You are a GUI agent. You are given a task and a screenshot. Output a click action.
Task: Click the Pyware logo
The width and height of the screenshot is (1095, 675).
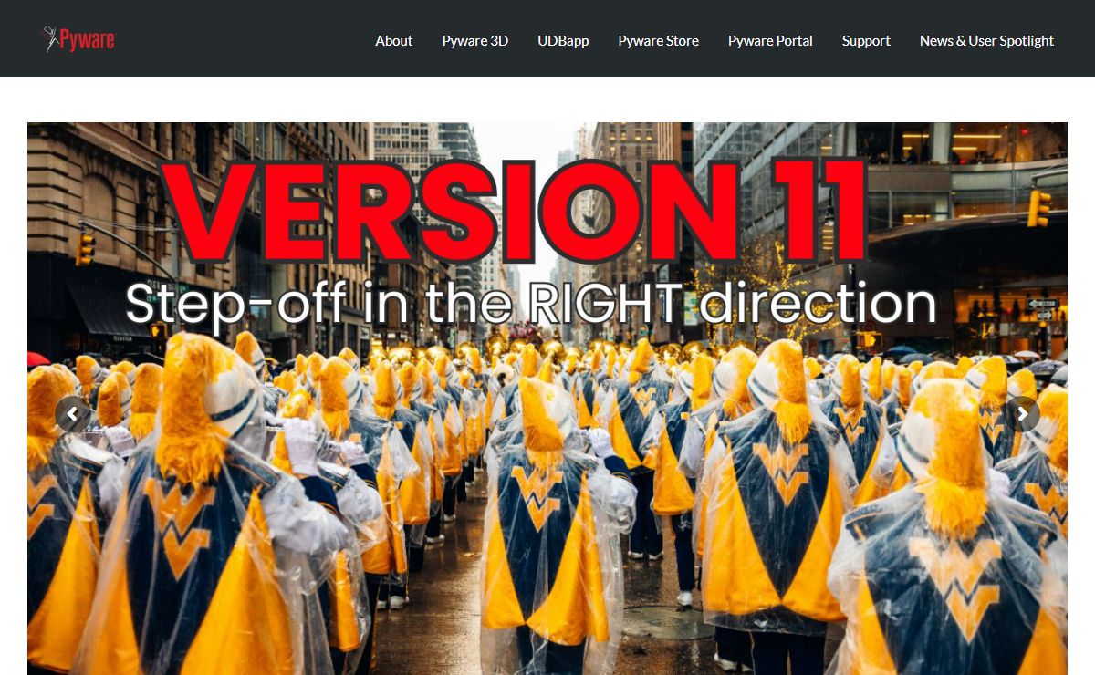pos(78,39)
